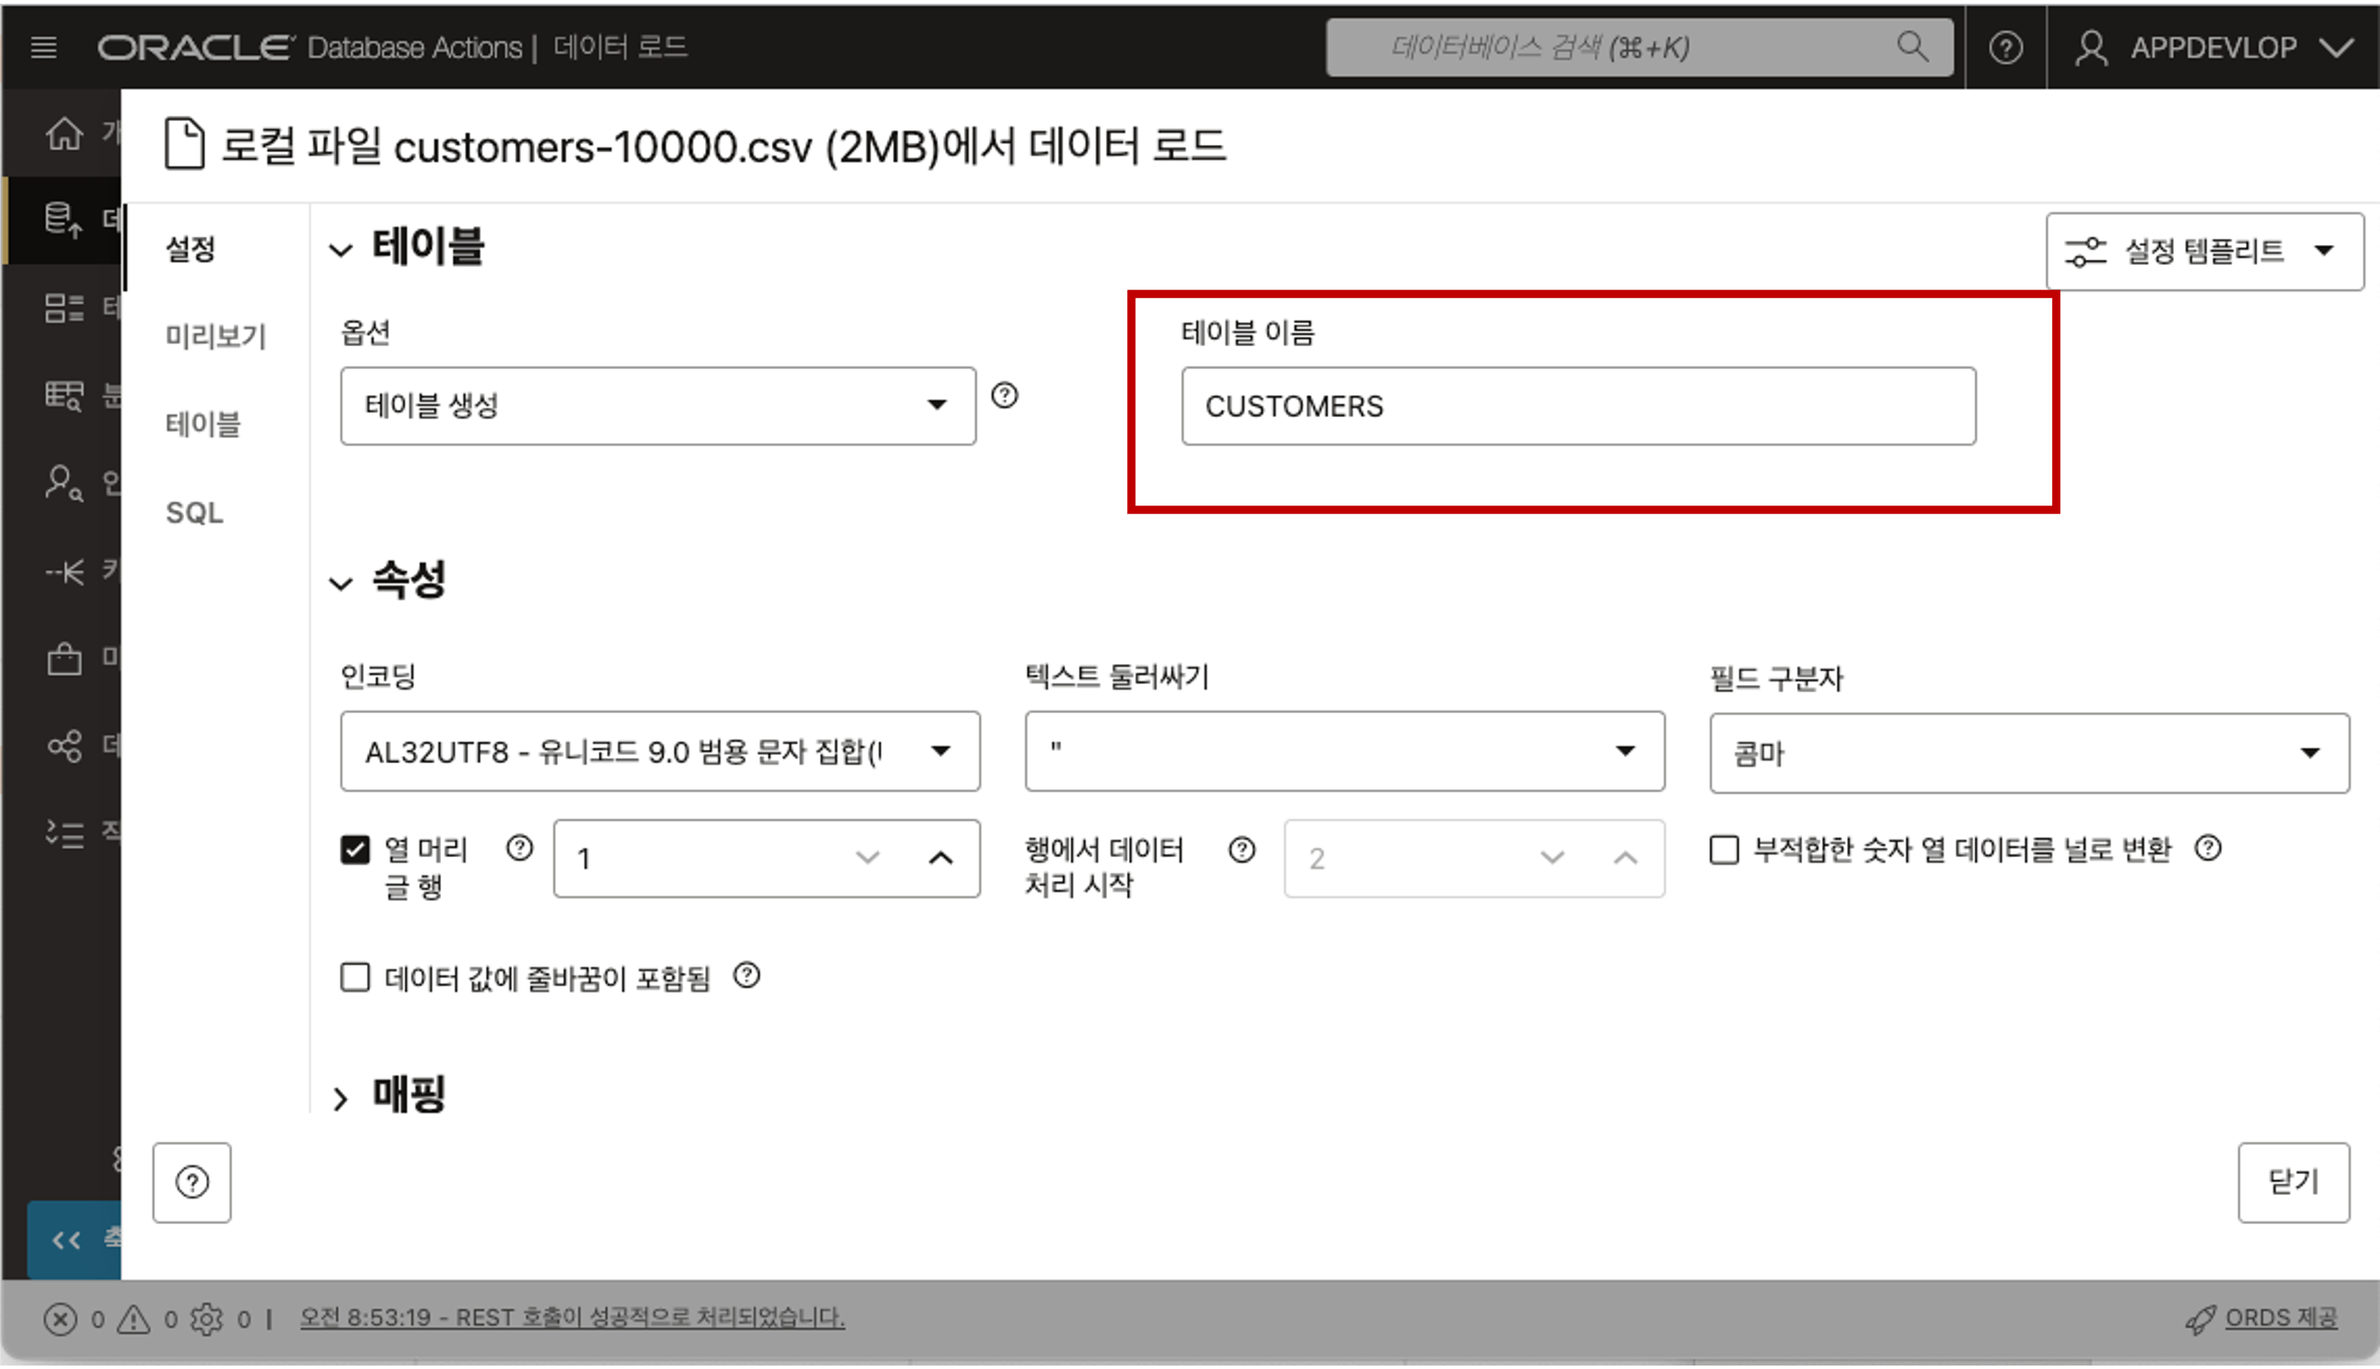Check data values contain line breaks option
This screenshot has height=1369, width=2380.
click(354, 977)
